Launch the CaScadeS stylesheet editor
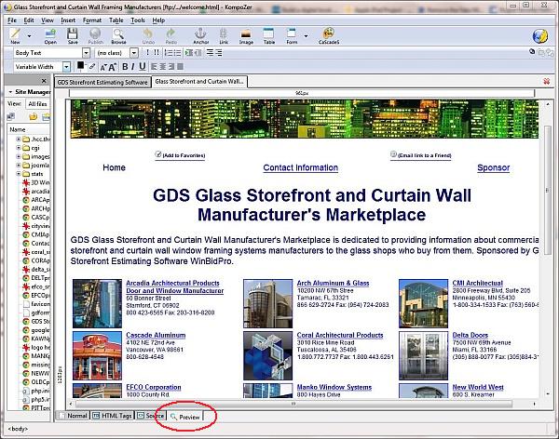 click(328, 36)
